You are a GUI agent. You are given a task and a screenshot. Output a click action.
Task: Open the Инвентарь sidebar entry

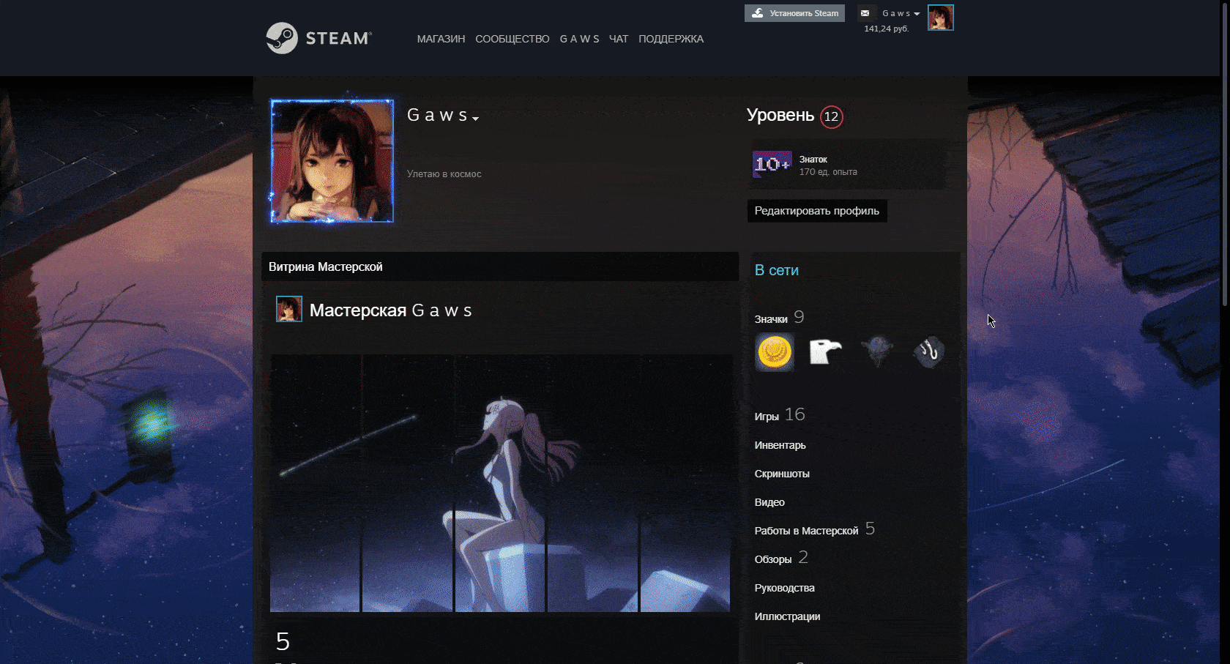[x=780, y=444]
